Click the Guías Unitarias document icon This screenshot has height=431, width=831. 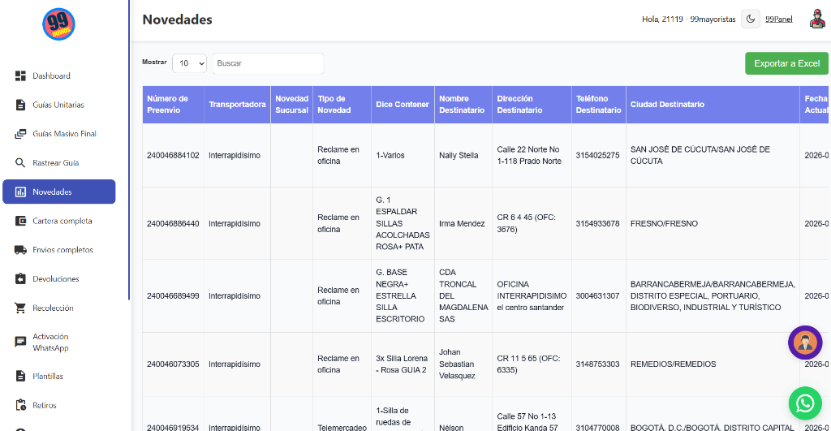point(21,105)
